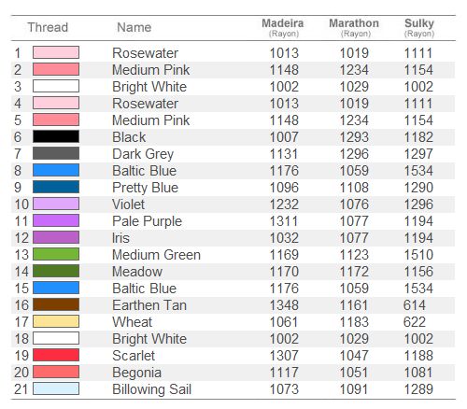Choose the Iris color swatch

click(x=56, y=237)
